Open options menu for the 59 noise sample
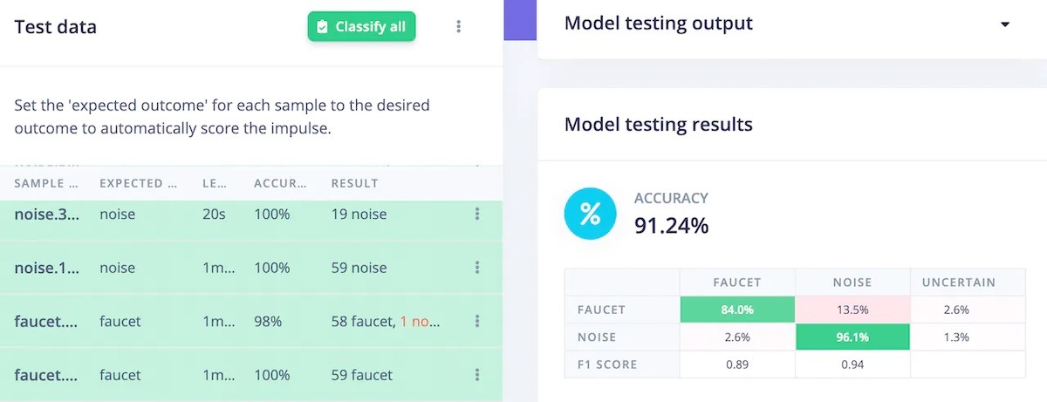This screenshot has height=402, width=1047. click(477, 268)
